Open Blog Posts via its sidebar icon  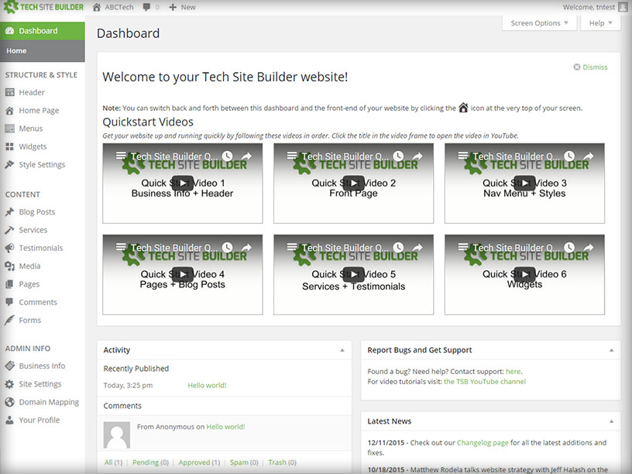[x=9, y=211]
